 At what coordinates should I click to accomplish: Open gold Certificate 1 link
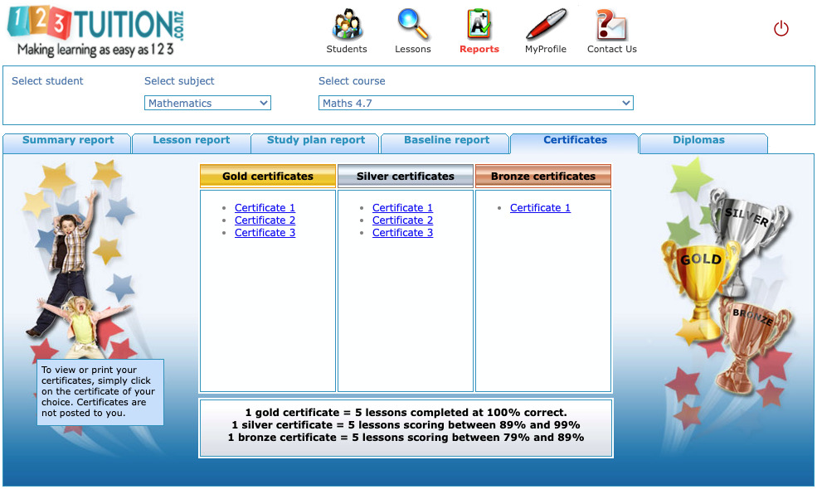pyautogui.click(x=265, y=208)
